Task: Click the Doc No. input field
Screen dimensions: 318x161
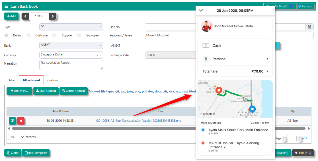Action: click(170, 27)
